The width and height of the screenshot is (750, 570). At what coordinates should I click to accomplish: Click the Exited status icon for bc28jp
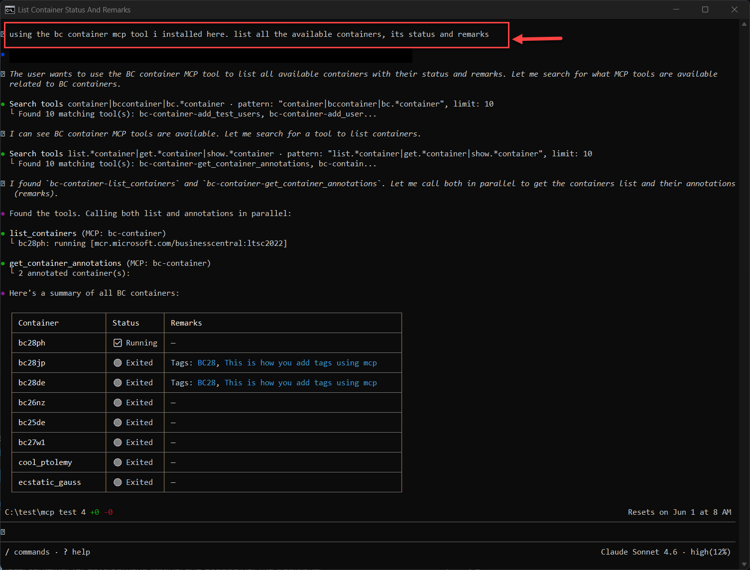coord(118,363)
